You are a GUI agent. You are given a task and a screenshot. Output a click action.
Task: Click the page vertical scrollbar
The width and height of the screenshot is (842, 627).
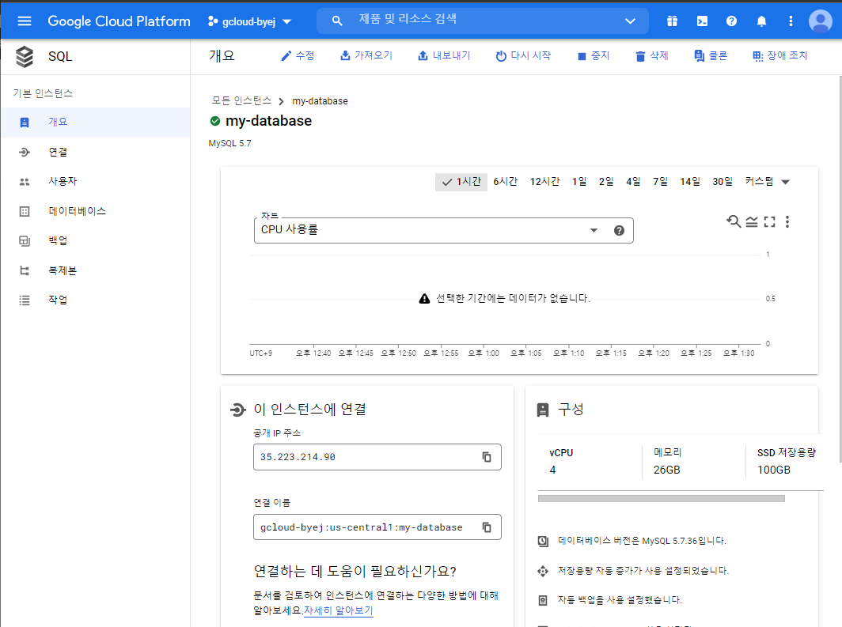pyautogui.click(x=840, y=268)
